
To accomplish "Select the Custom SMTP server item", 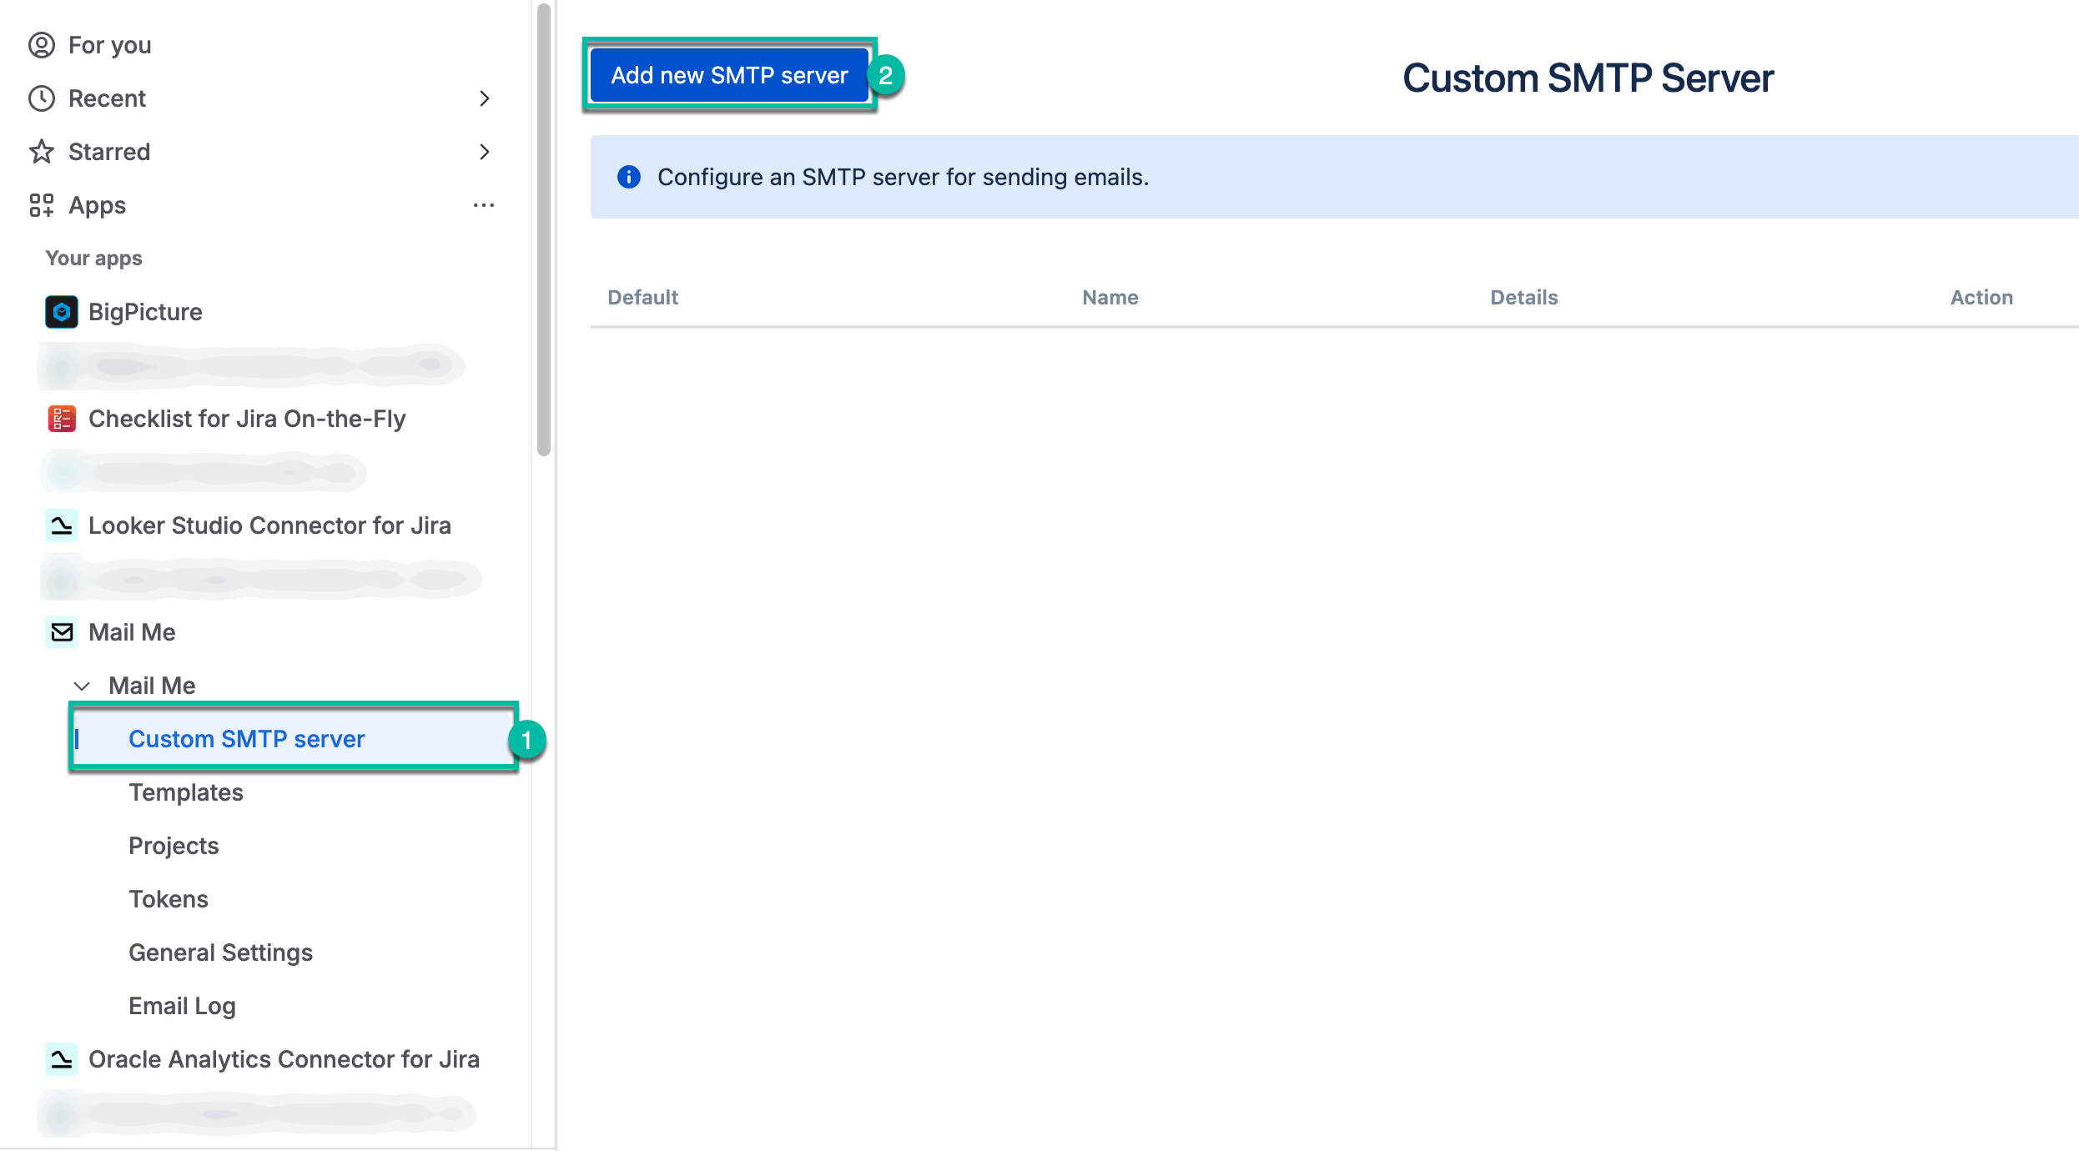I will 247,739.
